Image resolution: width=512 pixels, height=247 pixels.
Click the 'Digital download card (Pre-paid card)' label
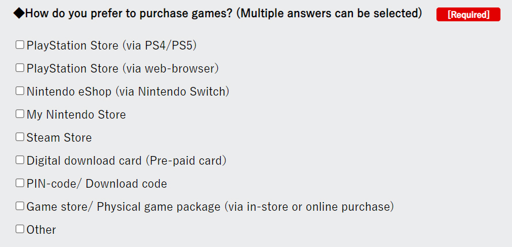pos(127,161)
